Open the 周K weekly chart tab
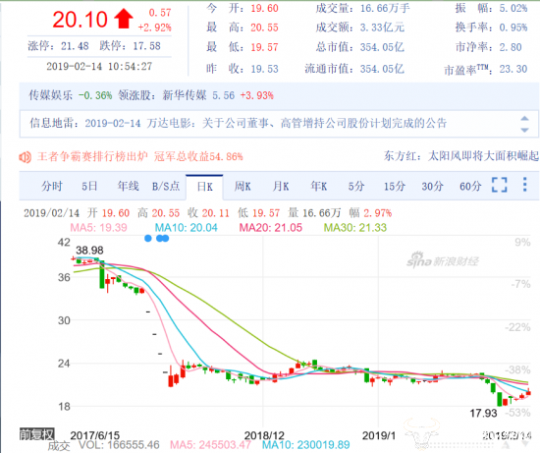The height and width of the screenshot is (453, 540). coord(243,186)
